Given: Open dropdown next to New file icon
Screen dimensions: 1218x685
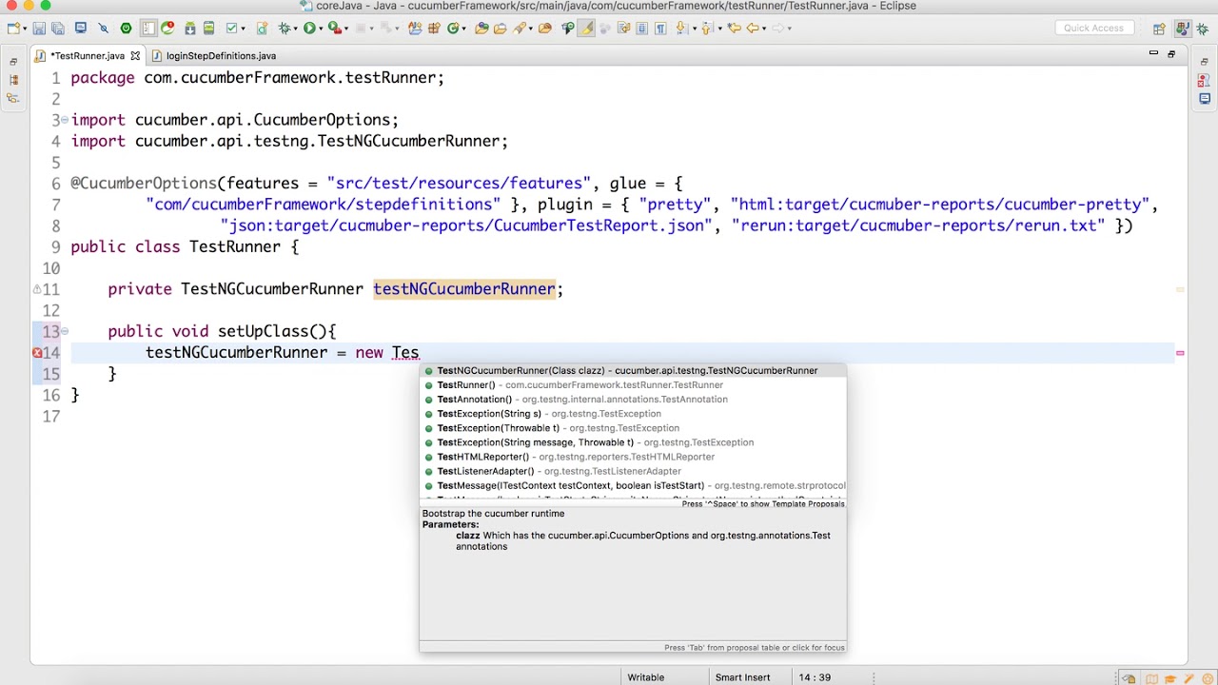Looking at the screenshot, I should coord(26,29).
